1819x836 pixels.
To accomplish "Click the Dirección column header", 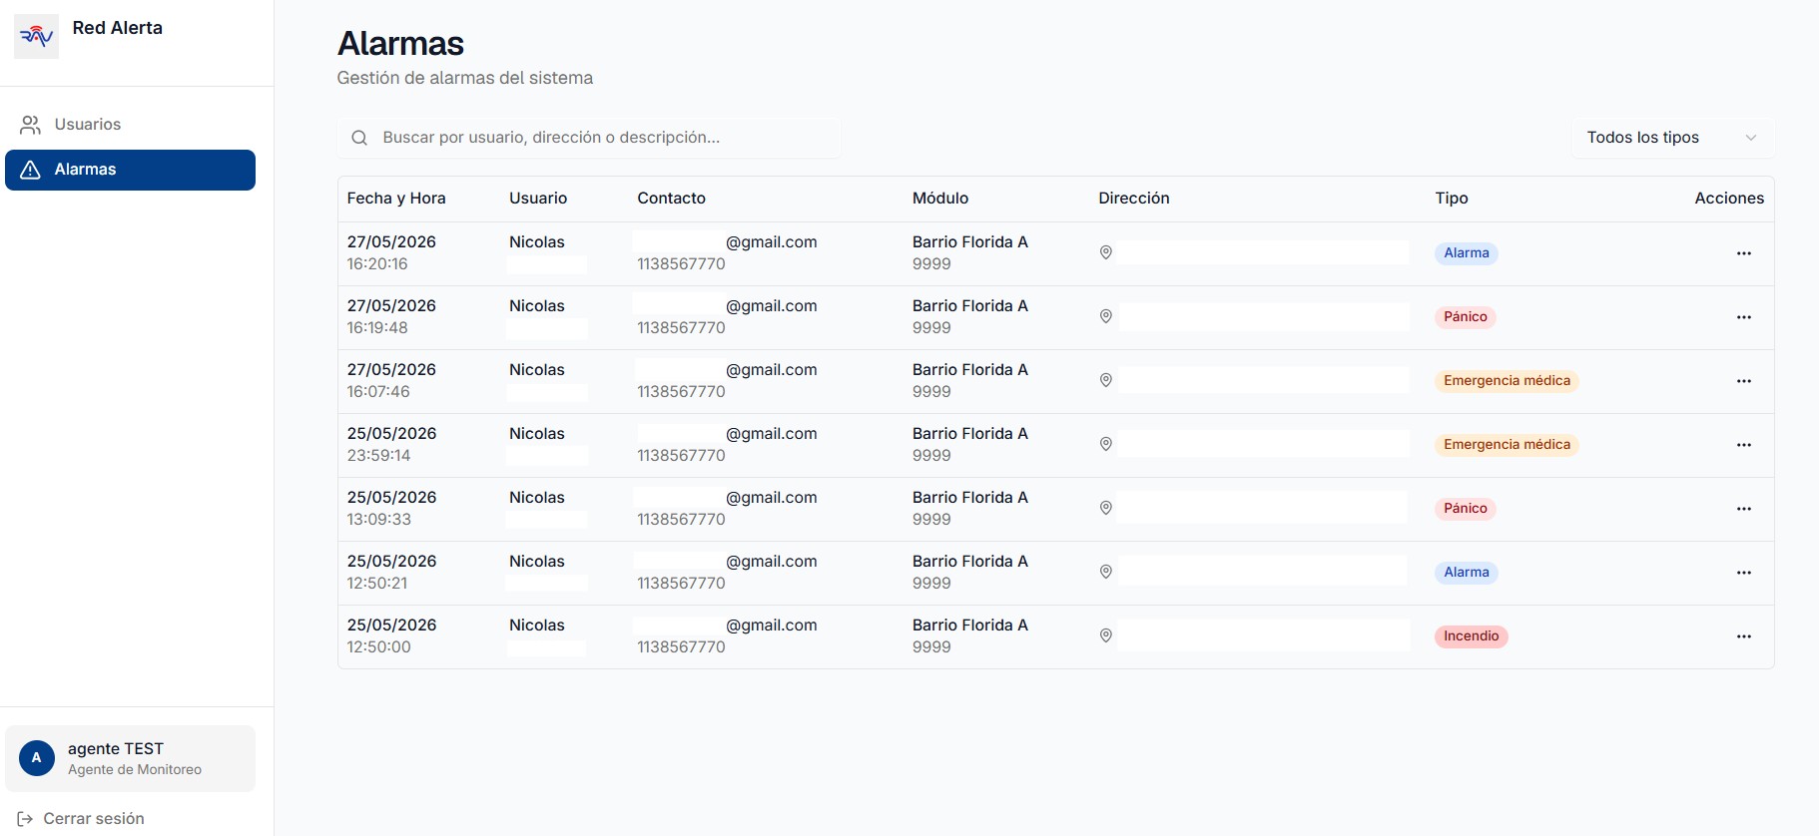I will 1133,199.
